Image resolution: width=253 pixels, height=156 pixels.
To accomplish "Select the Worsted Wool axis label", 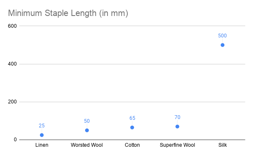I will 86,145.
